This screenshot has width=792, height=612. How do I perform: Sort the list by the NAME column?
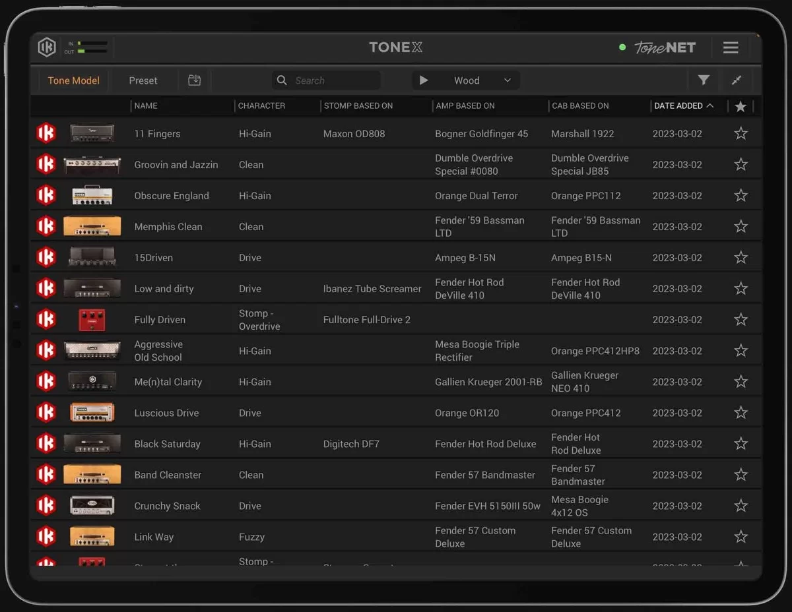(146, 106)
